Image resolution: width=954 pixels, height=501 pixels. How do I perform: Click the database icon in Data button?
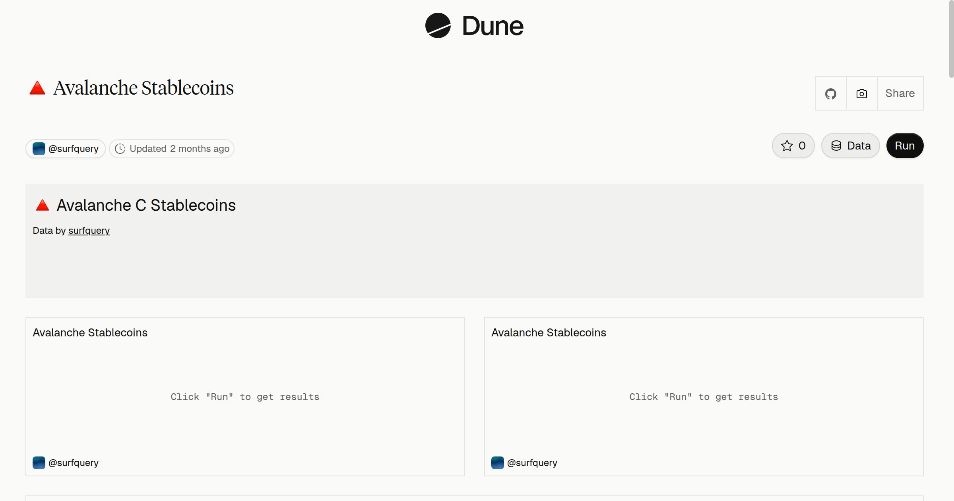click(836, 146)
